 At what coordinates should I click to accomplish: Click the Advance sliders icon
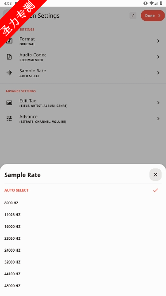coord(9,119)
